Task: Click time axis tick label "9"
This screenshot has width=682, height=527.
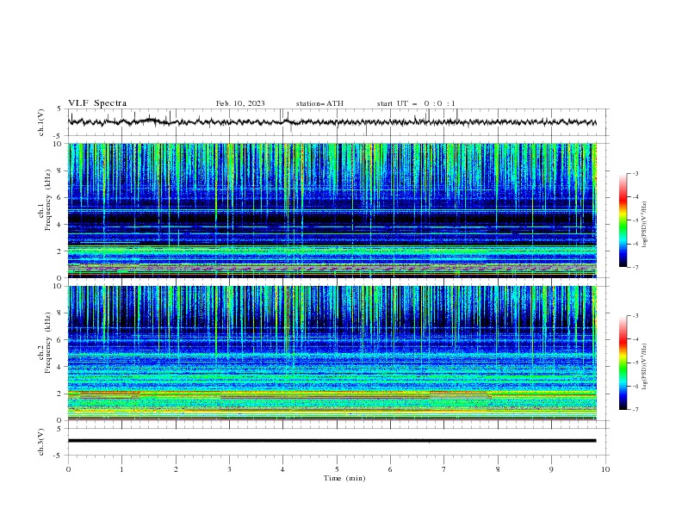Action: click(551, 469)
